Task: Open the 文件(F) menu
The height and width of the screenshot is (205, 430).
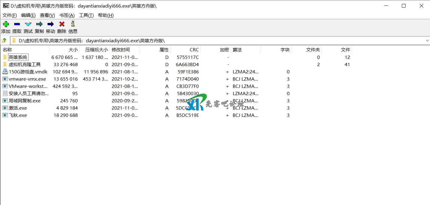Action: click(10, 15)
